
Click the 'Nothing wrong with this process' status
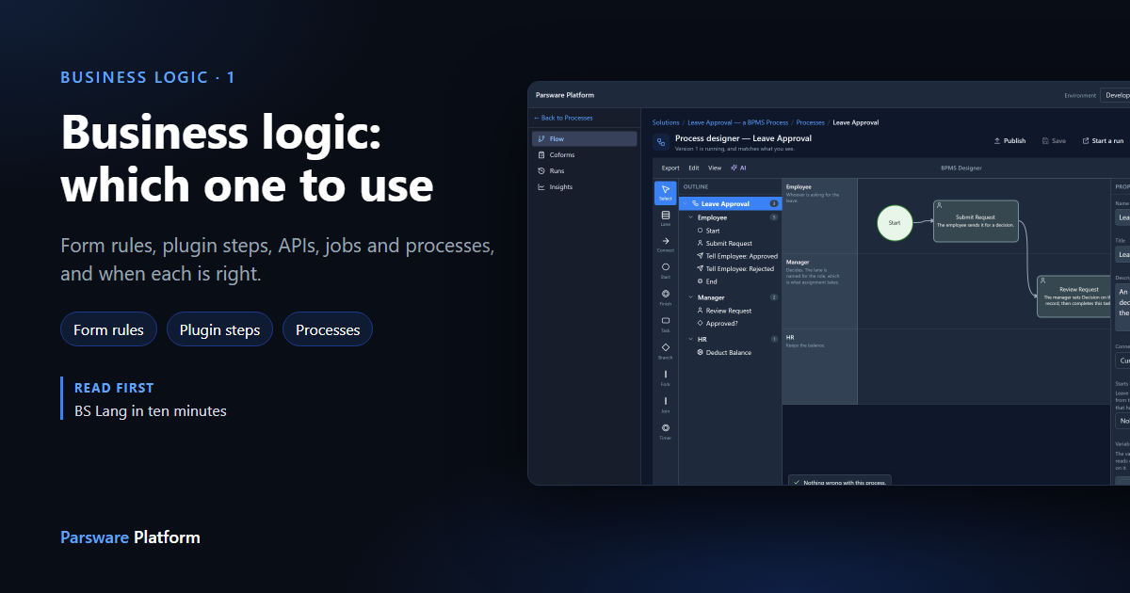[839, 482]
